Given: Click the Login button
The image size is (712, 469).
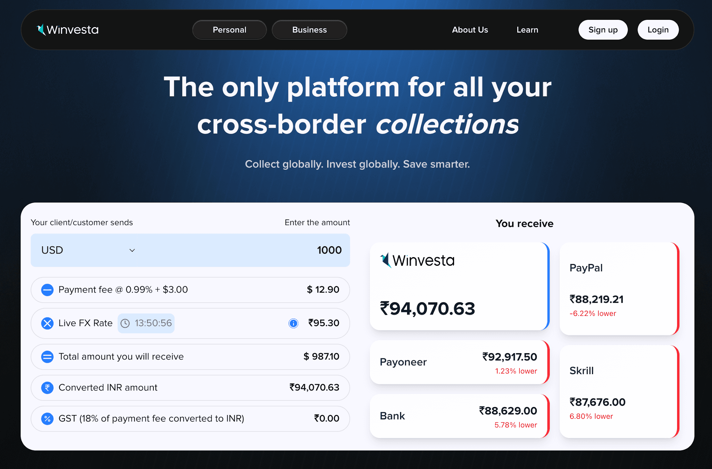Looking at the screenshot, I should 658,30.
